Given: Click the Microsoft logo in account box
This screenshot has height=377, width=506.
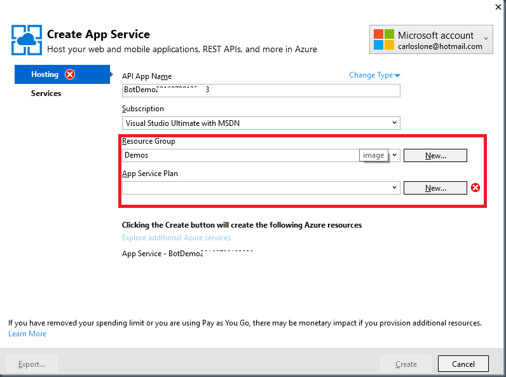Looking at the screenshot, I should pos(384,39).
